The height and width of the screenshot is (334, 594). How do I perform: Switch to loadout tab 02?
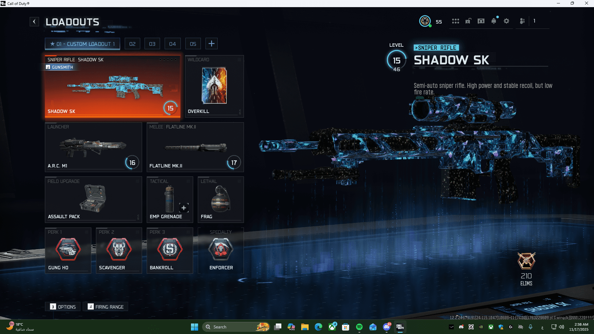pos(132,44)
